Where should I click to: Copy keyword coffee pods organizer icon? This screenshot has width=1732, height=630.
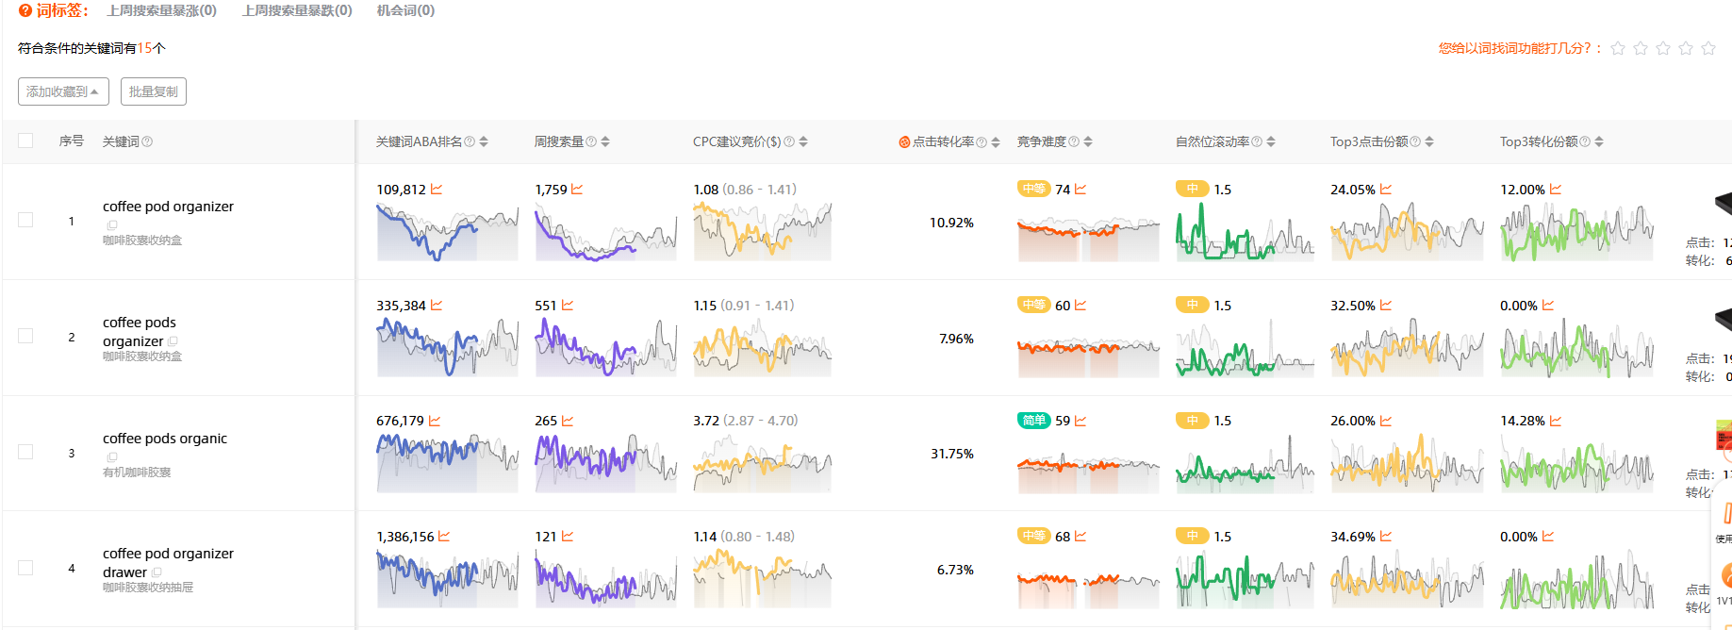[x=173, y=341]
